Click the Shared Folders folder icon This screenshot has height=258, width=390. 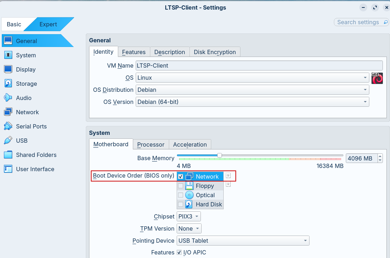pyautogui.click(x=8, y=155)
